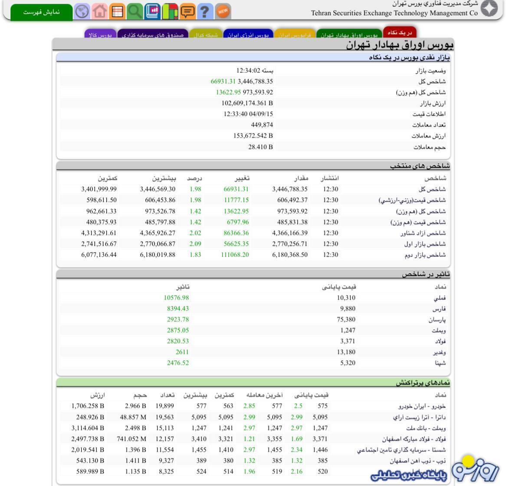Open the blue book chart icon

152,11
